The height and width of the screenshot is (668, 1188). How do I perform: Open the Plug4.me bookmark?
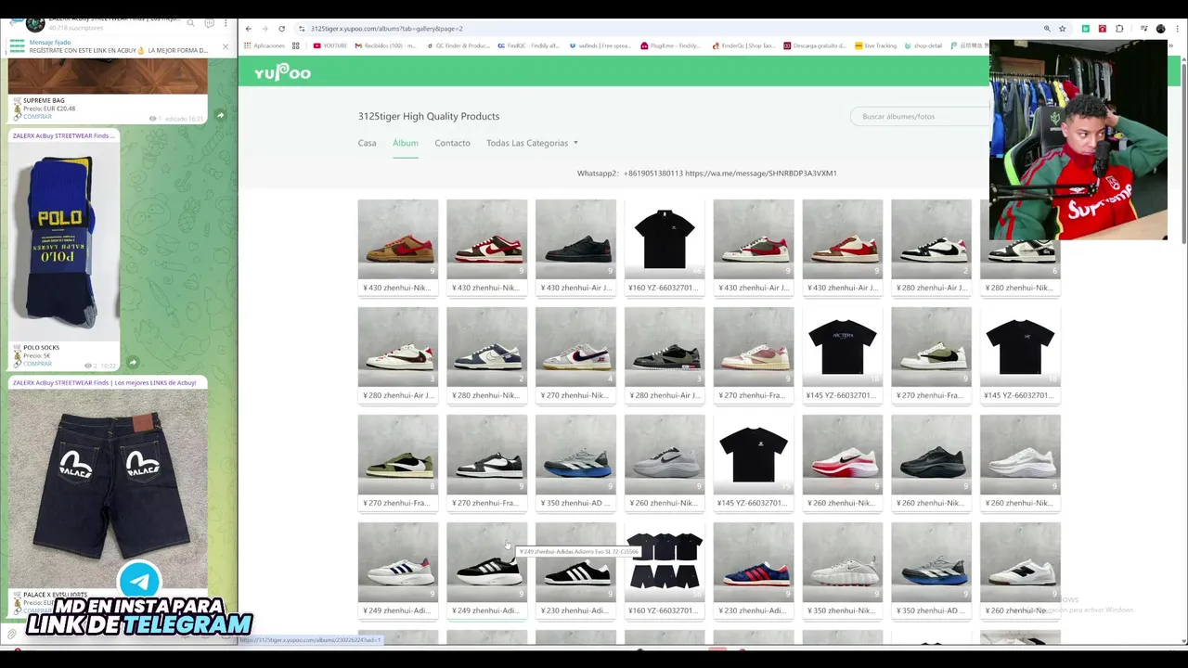point(670,45)
